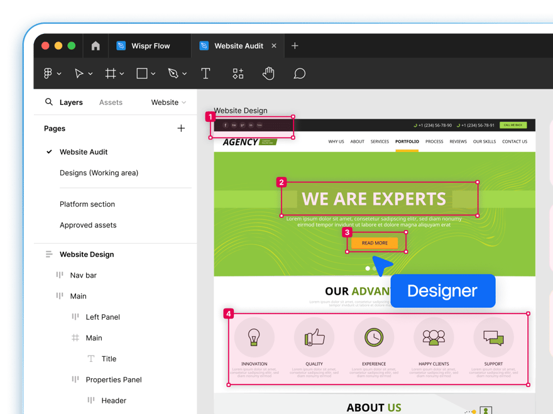Select the Pen tool
The image size is (553, 414).
[173, 74]
